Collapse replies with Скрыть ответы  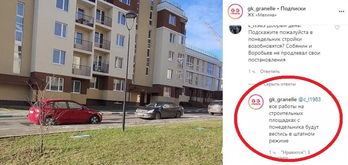pyautogui.click(x=280, y=84)
